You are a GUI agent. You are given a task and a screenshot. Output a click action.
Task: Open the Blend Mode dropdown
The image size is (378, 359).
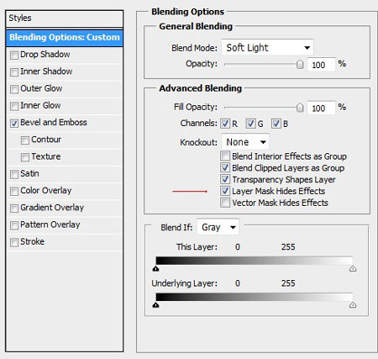click(267, 48)
